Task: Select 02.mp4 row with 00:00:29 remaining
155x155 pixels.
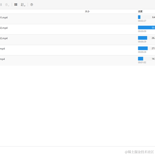Action: (x=77, y=40)
